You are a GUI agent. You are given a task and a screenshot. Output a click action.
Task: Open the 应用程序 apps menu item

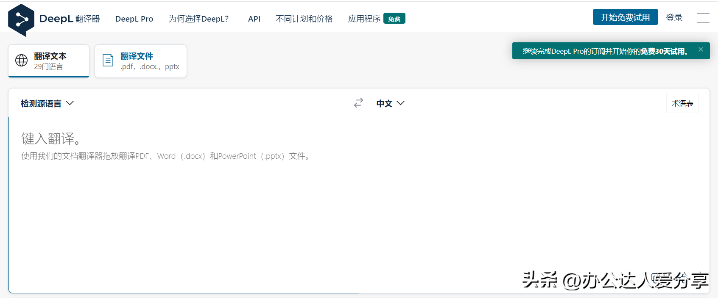(x=364, y=19)
